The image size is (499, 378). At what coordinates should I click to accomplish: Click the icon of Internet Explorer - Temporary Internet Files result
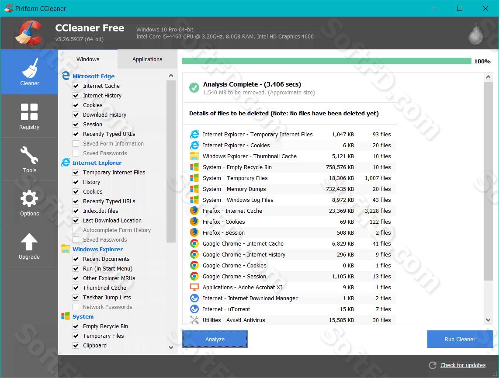tap(194, 134)
